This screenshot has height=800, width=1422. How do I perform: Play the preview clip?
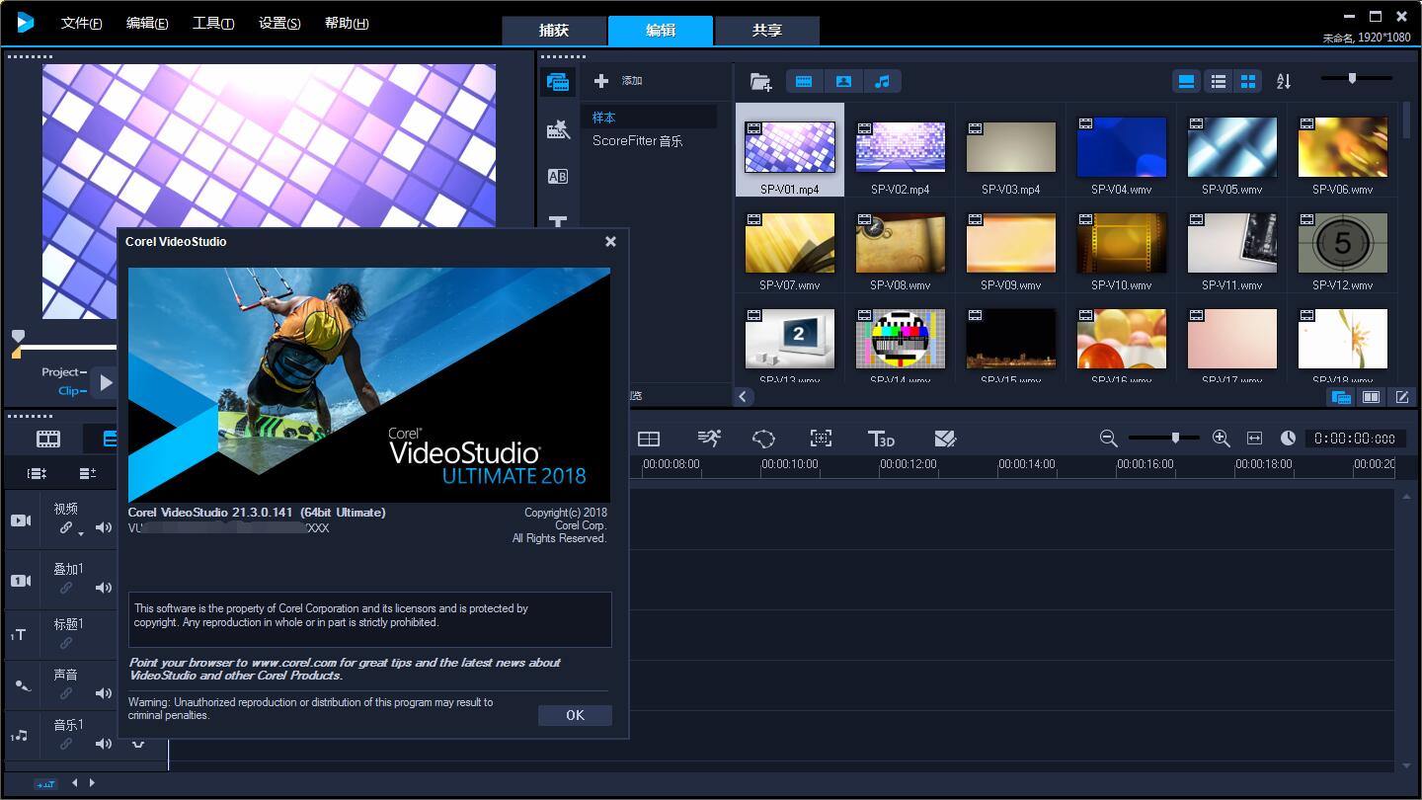click(106, 382)
